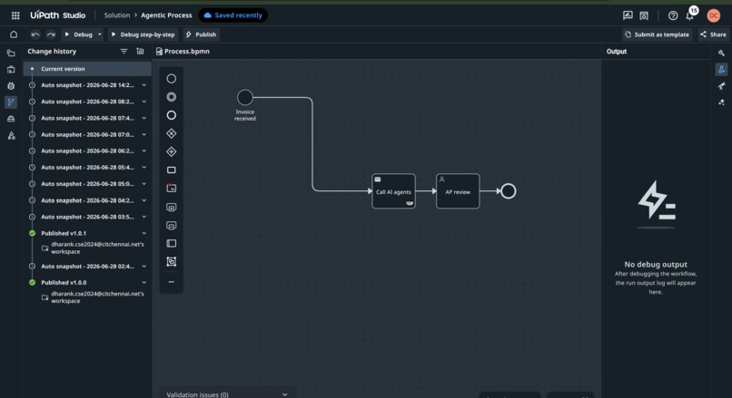Expand Auto snapshot 2026-06-28 14:2 entry

point(143,85)
